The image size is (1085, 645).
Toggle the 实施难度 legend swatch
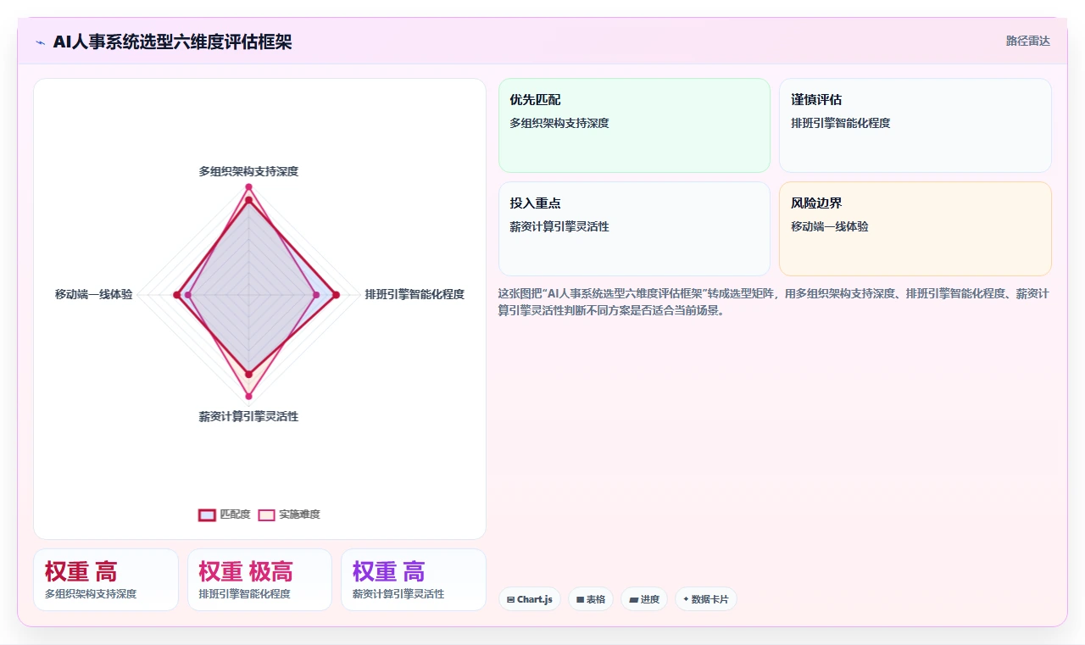[266, 514]
